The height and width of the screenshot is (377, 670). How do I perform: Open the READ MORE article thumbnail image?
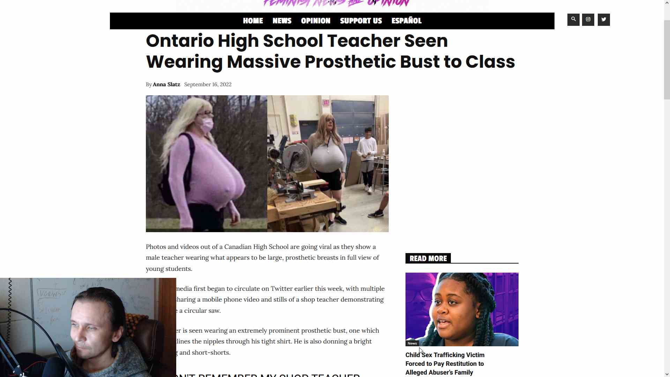click(462, 309)
